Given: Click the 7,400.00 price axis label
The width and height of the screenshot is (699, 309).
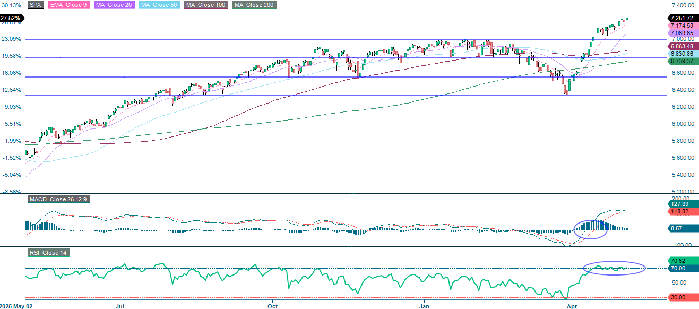Looking at the screenshot, I should pos(683,5).
